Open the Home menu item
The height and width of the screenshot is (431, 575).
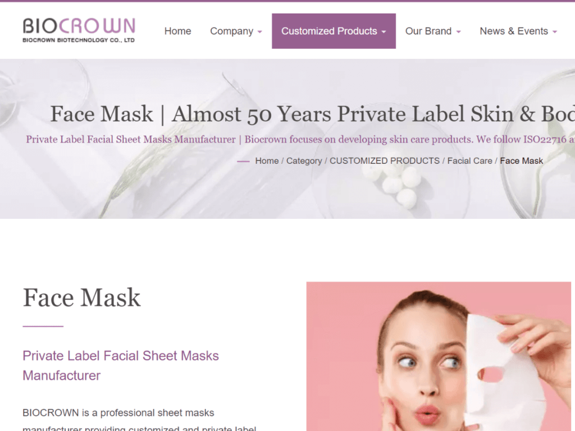177,31
